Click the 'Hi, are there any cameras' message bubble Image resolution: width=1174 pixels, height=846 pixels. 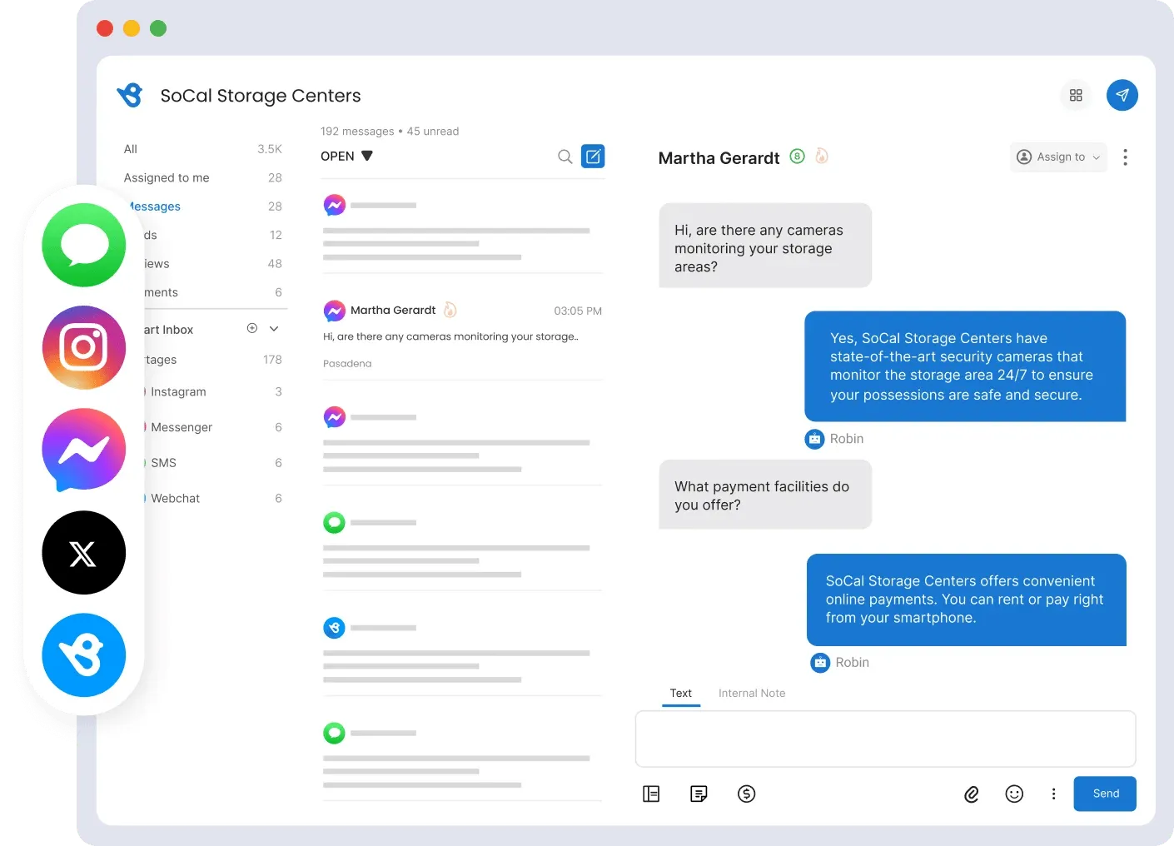(765, 246)
